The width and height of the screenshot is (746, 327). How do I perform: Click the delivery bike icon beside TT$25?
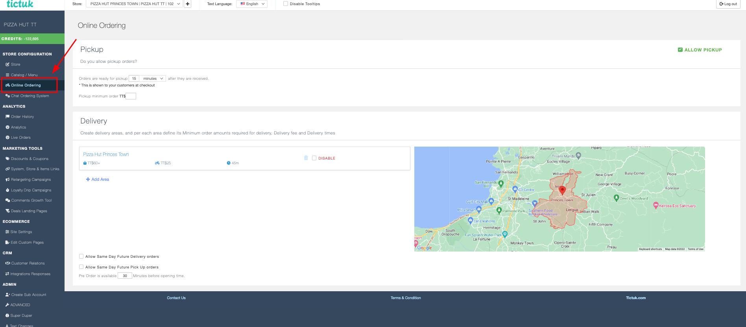click(157, 163)
